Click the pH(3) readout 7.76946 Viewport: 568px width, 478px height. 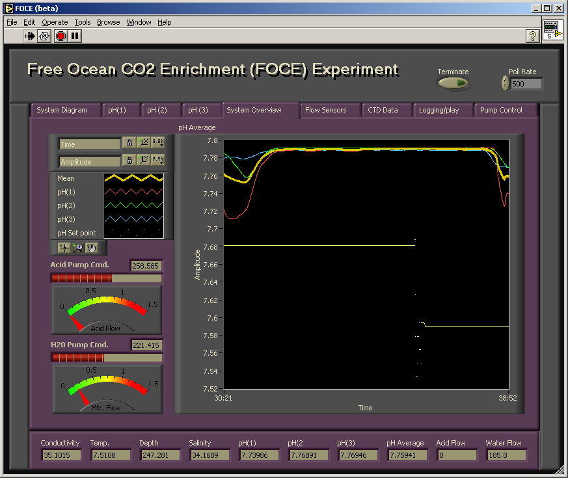[358, 455]
